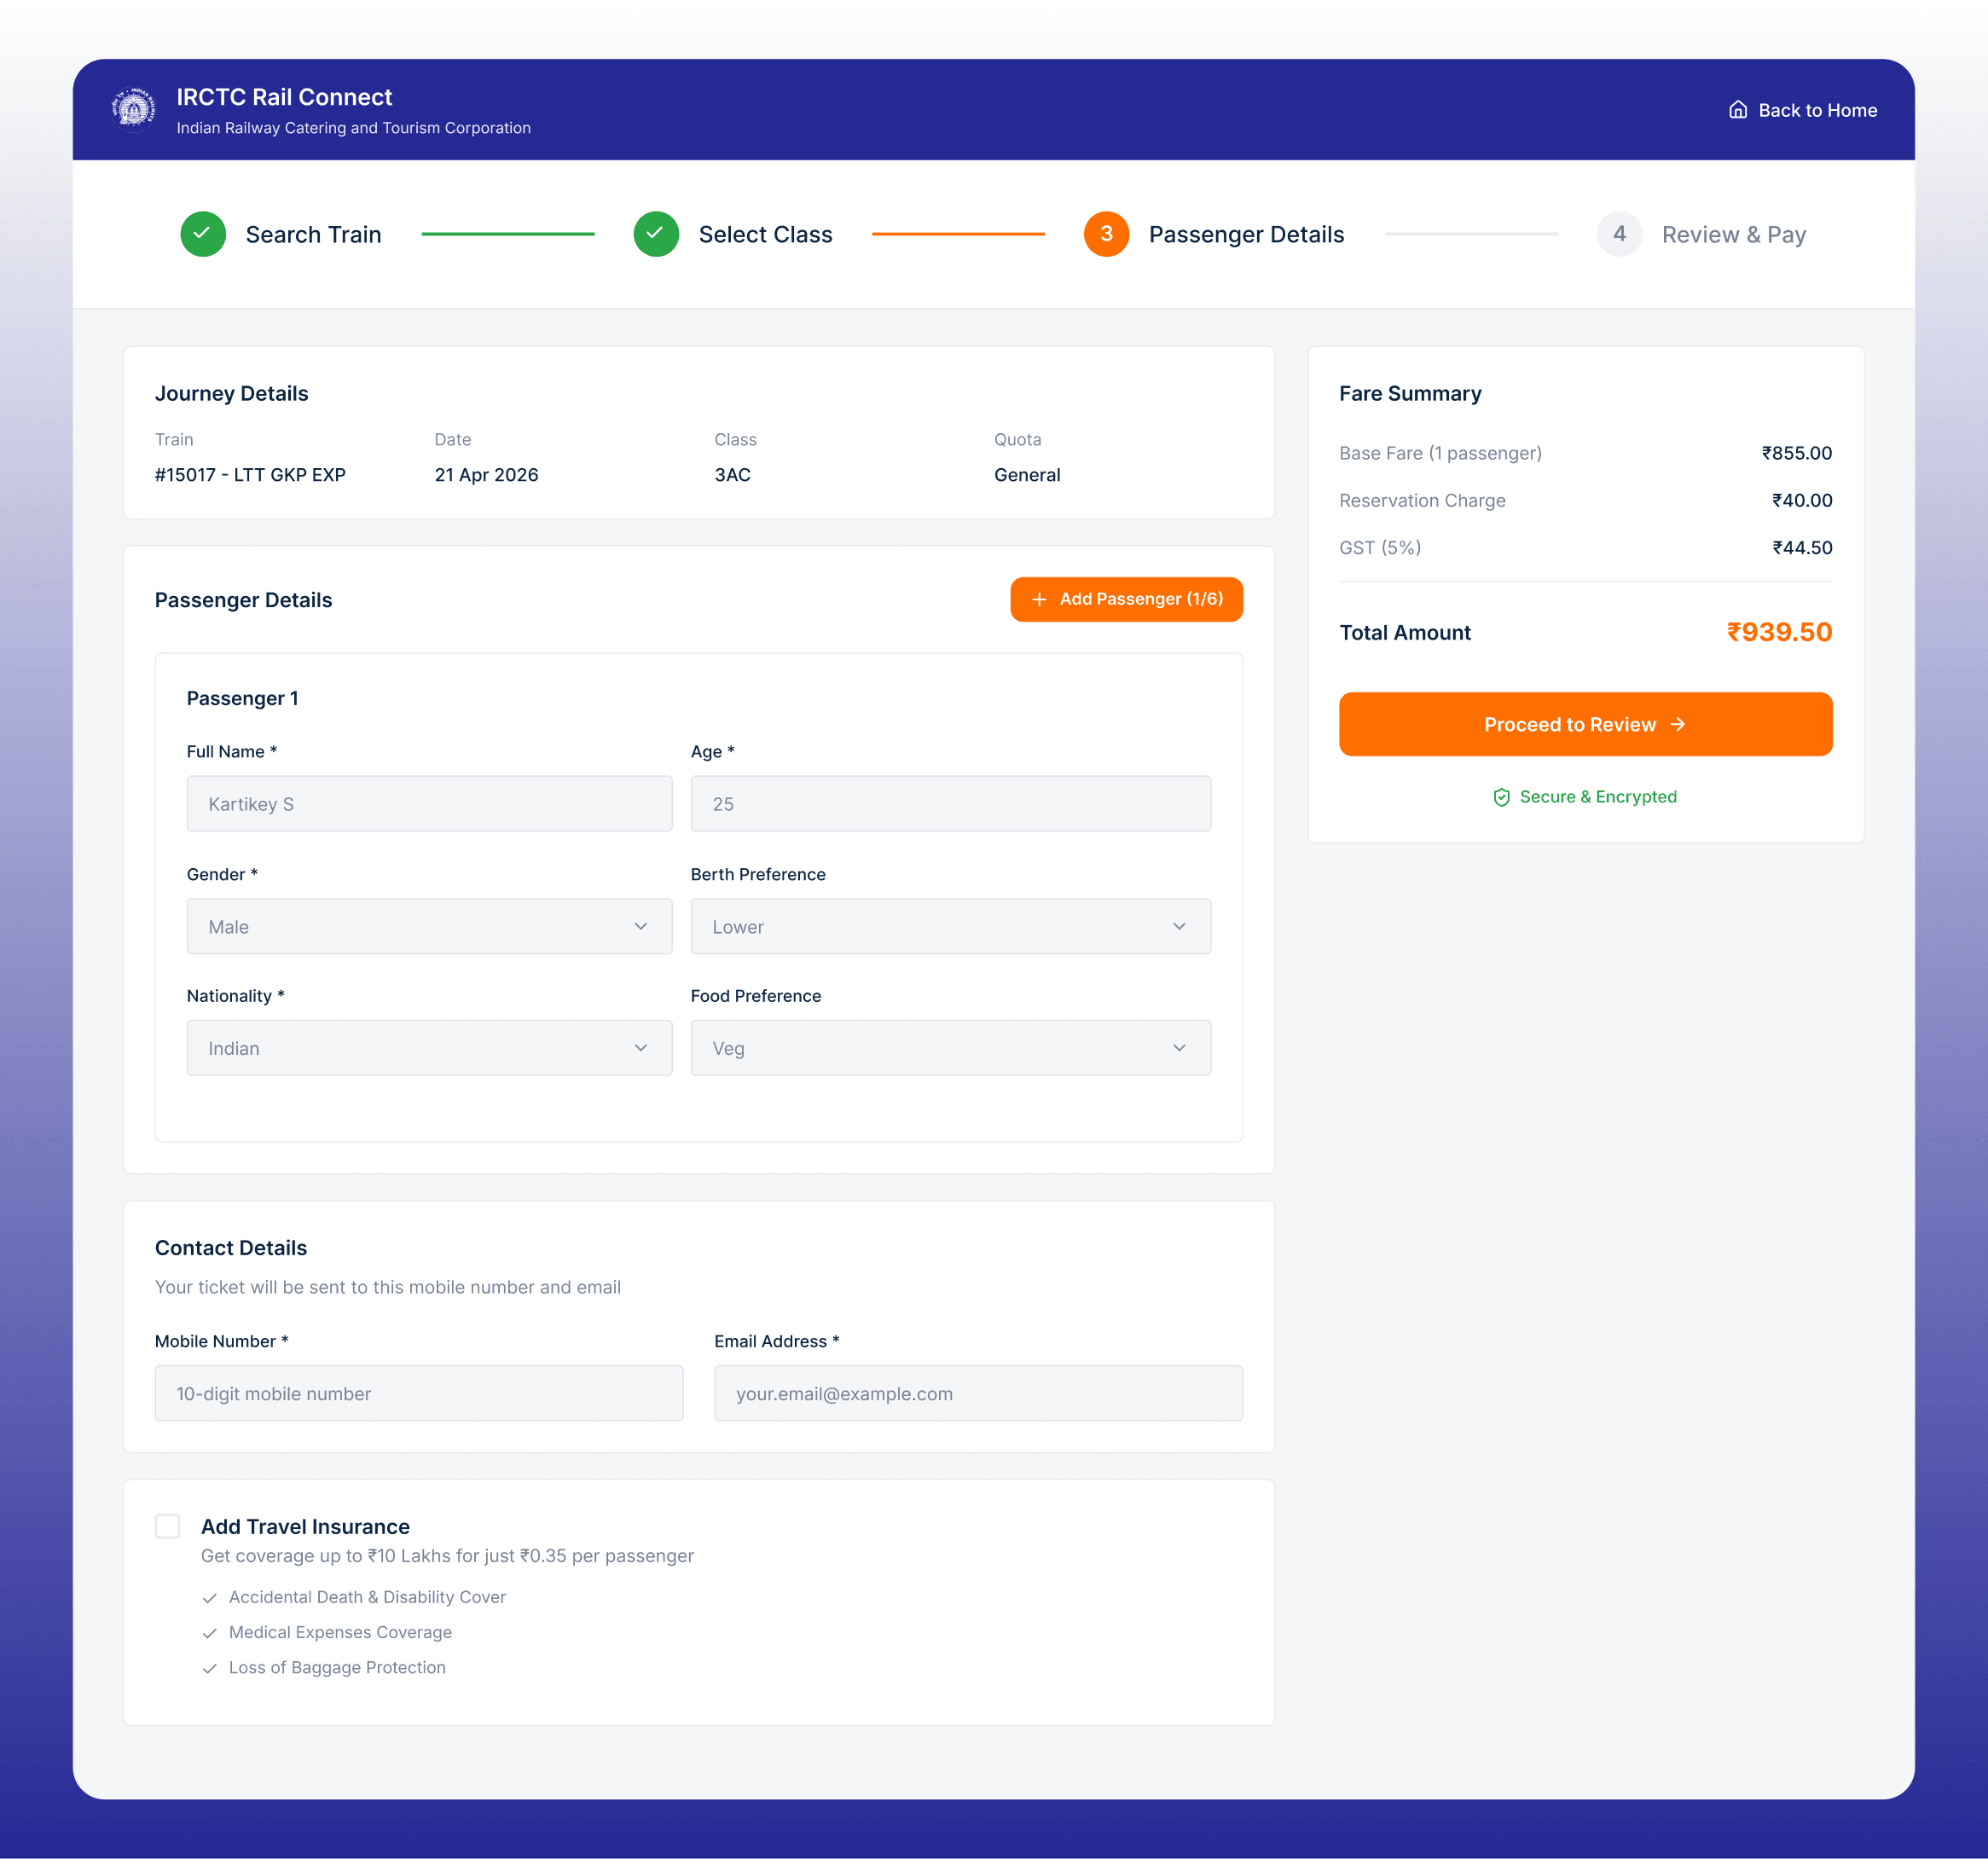Click the IRCTC Rail Connect title
The width and height of the screenshot is (1988, 1859).
(x=284, y=97)
